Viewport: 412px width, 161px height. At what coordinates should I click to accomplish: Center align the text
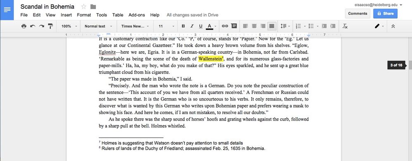254,26
